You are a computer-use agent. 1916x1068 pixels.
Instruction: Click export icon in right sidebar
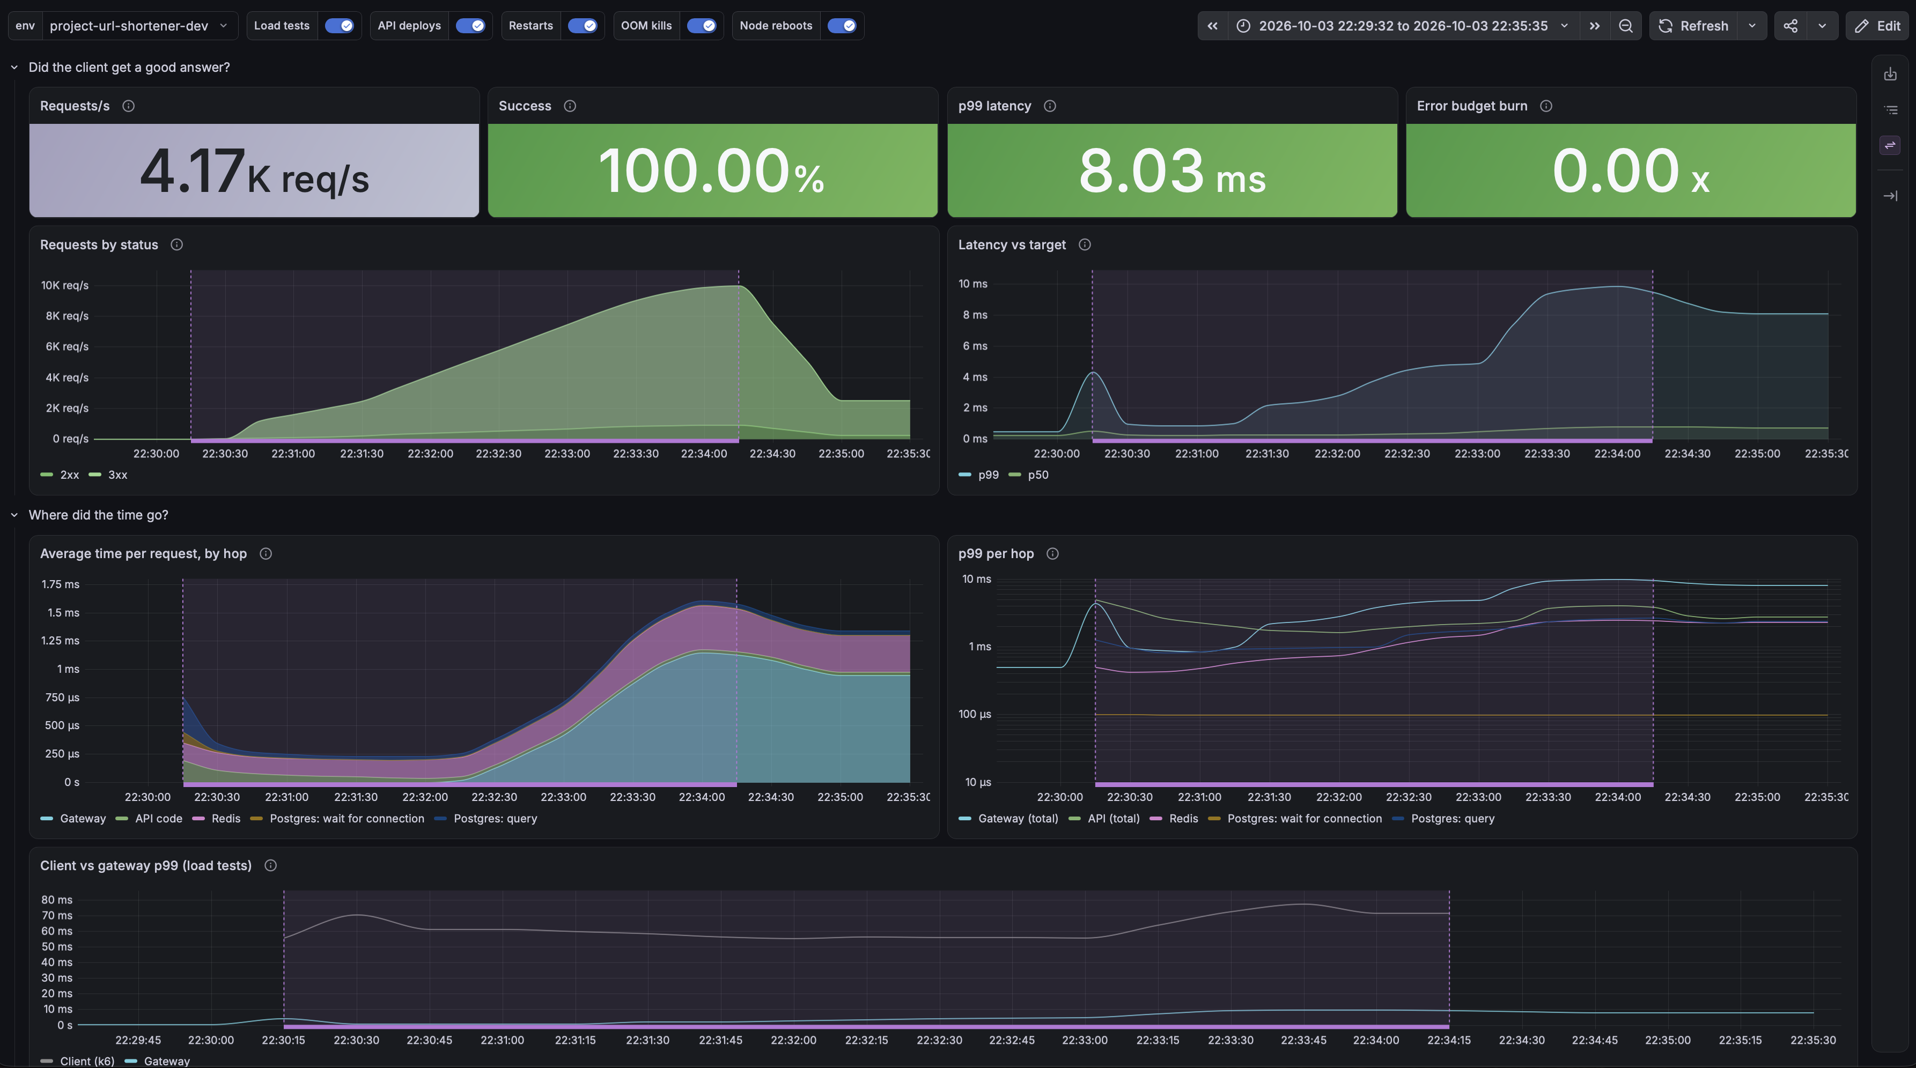click(x=1890, y=75)
